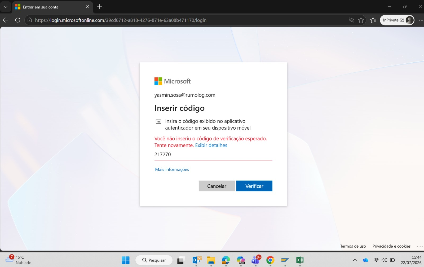Open Outlook from the taskbar

(196, 260)
